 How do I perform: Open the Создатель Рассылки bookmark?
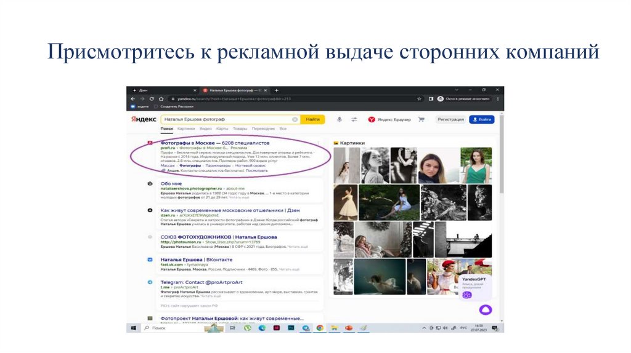point(174,106)
